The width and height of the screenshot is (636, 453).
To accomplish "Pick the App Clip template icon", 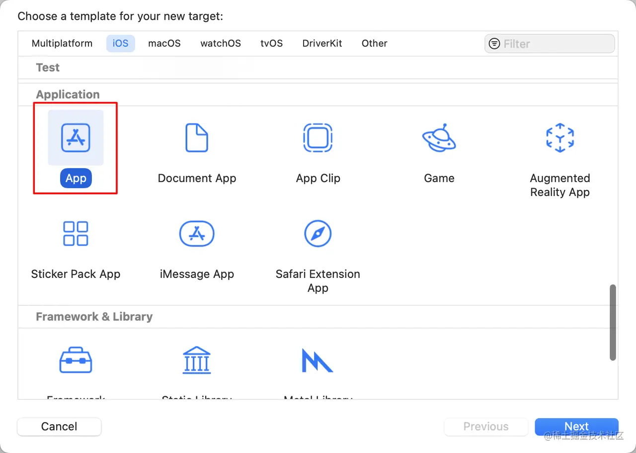I will pyautogui.click(x=318, y=138).
